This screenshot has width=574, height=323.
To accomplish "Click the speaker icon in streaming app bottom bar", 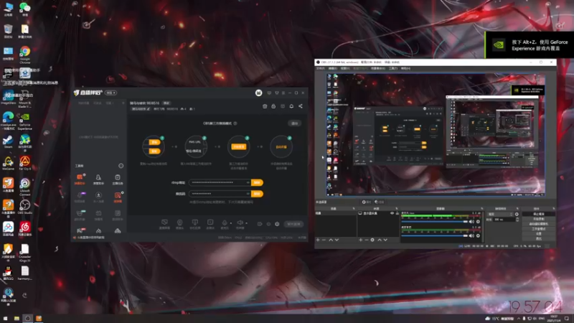I will 240,223.
